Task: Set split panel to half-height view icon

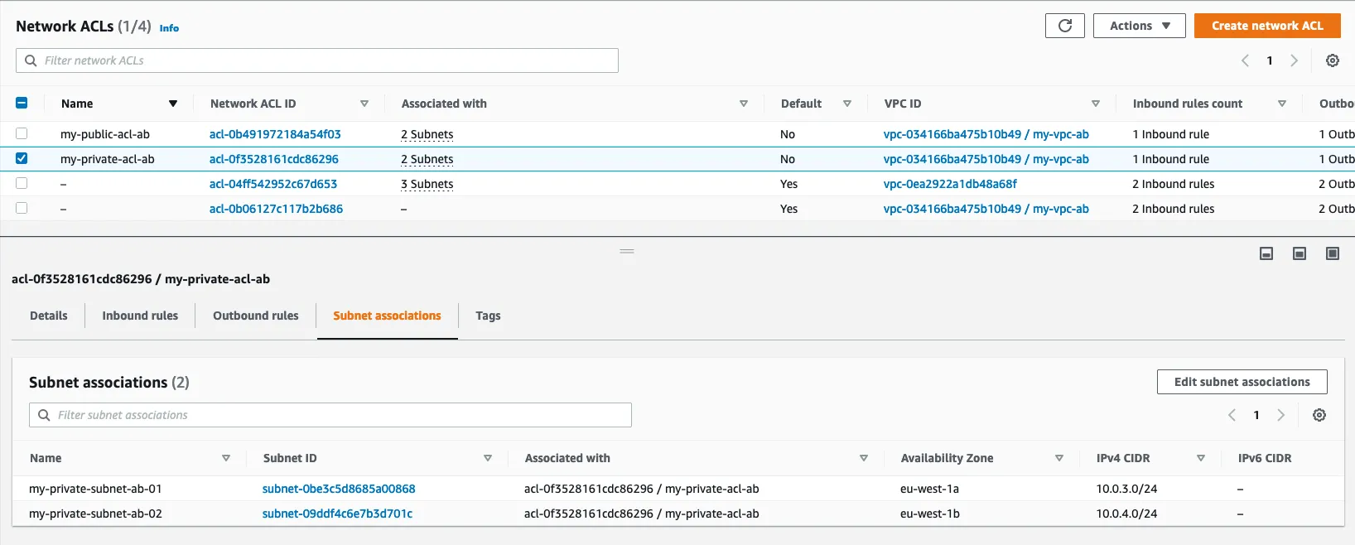Action: 1299,253
